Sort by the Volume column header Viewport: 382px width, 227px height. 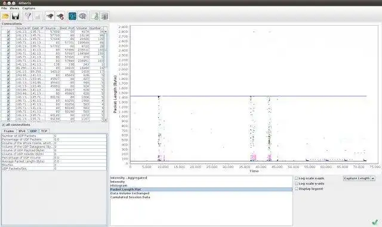82,28
